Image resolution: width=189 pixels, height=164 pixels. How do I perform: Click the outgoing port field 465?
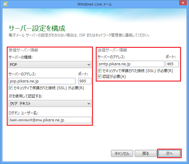pos(172,64)
